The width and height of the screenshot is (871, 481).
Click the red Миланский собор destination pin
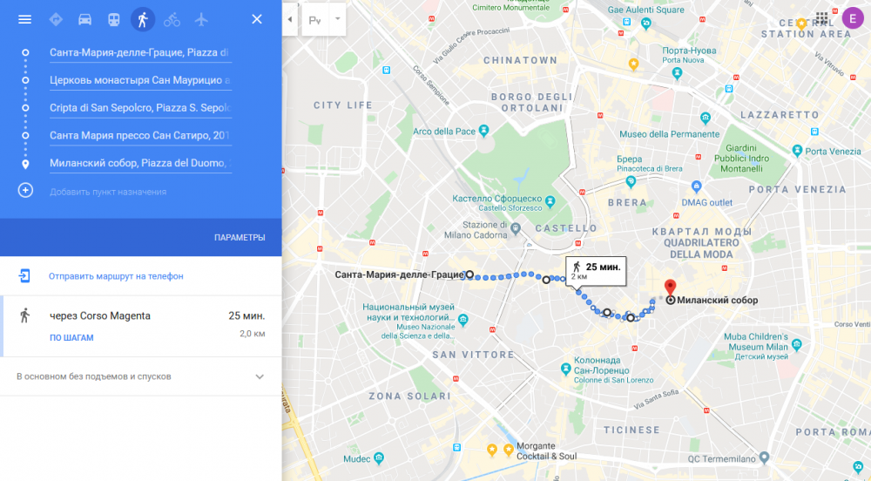(x=671, y=288)
